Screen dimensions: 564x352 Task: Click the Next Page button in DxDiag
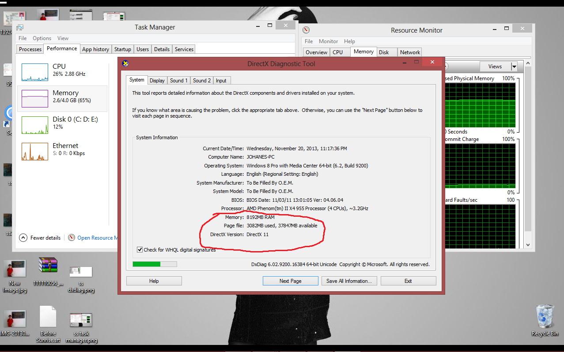tap(290, 281)
